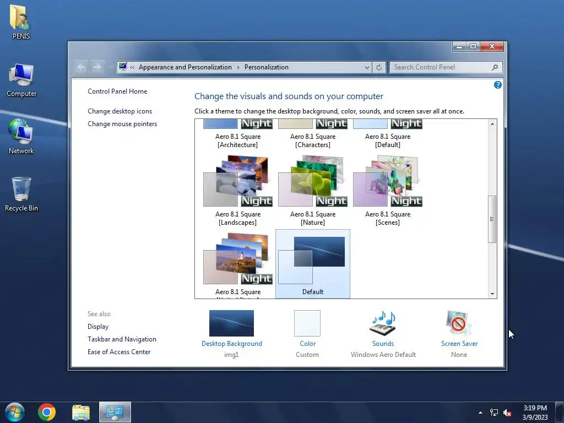Refresh the Control Panel address bar

click(379, 67)
